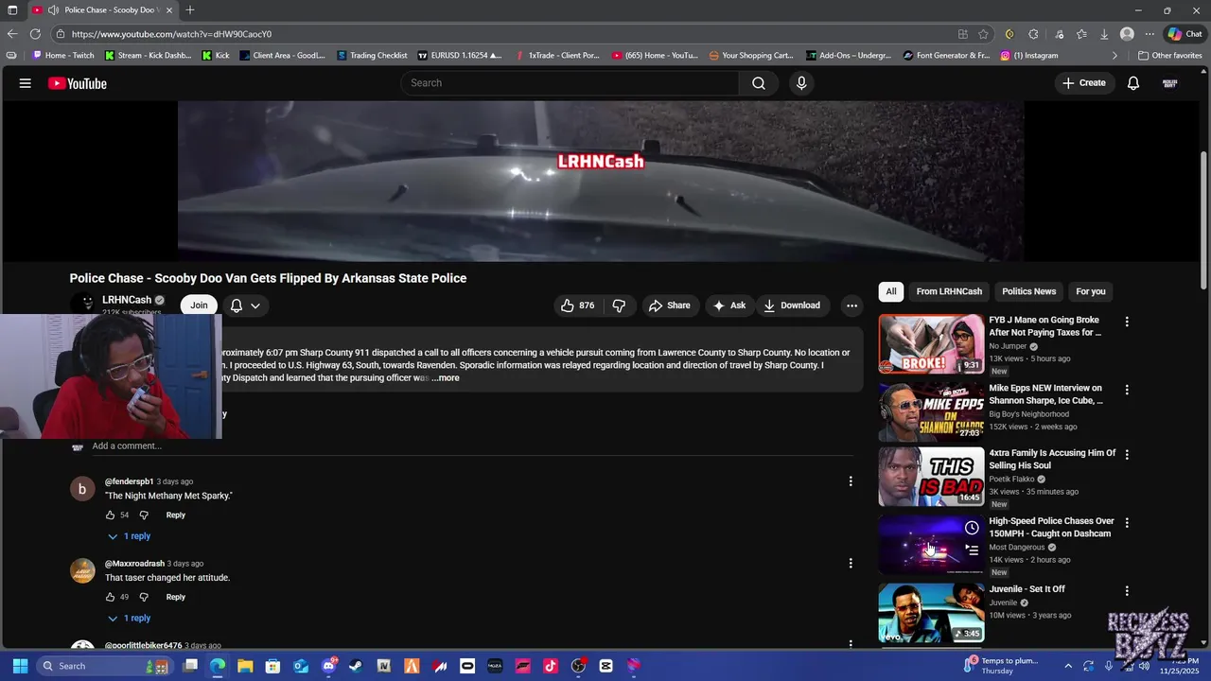Open the account avatar menu
Screen dimensions: 1211x681
click(1170, 83)
